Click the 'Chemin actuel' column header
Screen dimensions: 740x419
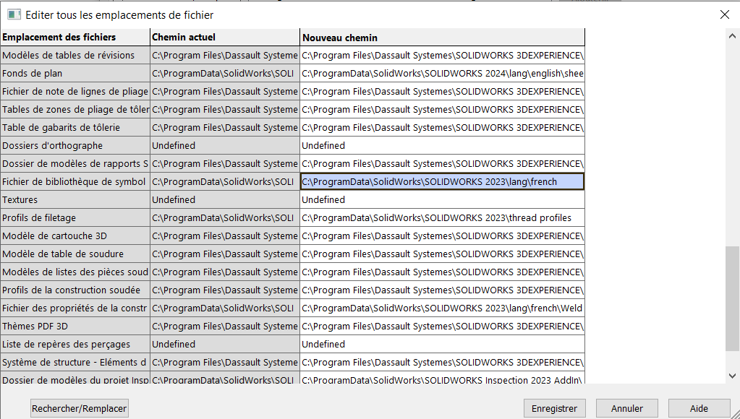224,38
